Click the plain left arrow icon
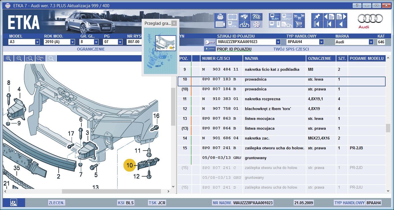 coord(341,24)
